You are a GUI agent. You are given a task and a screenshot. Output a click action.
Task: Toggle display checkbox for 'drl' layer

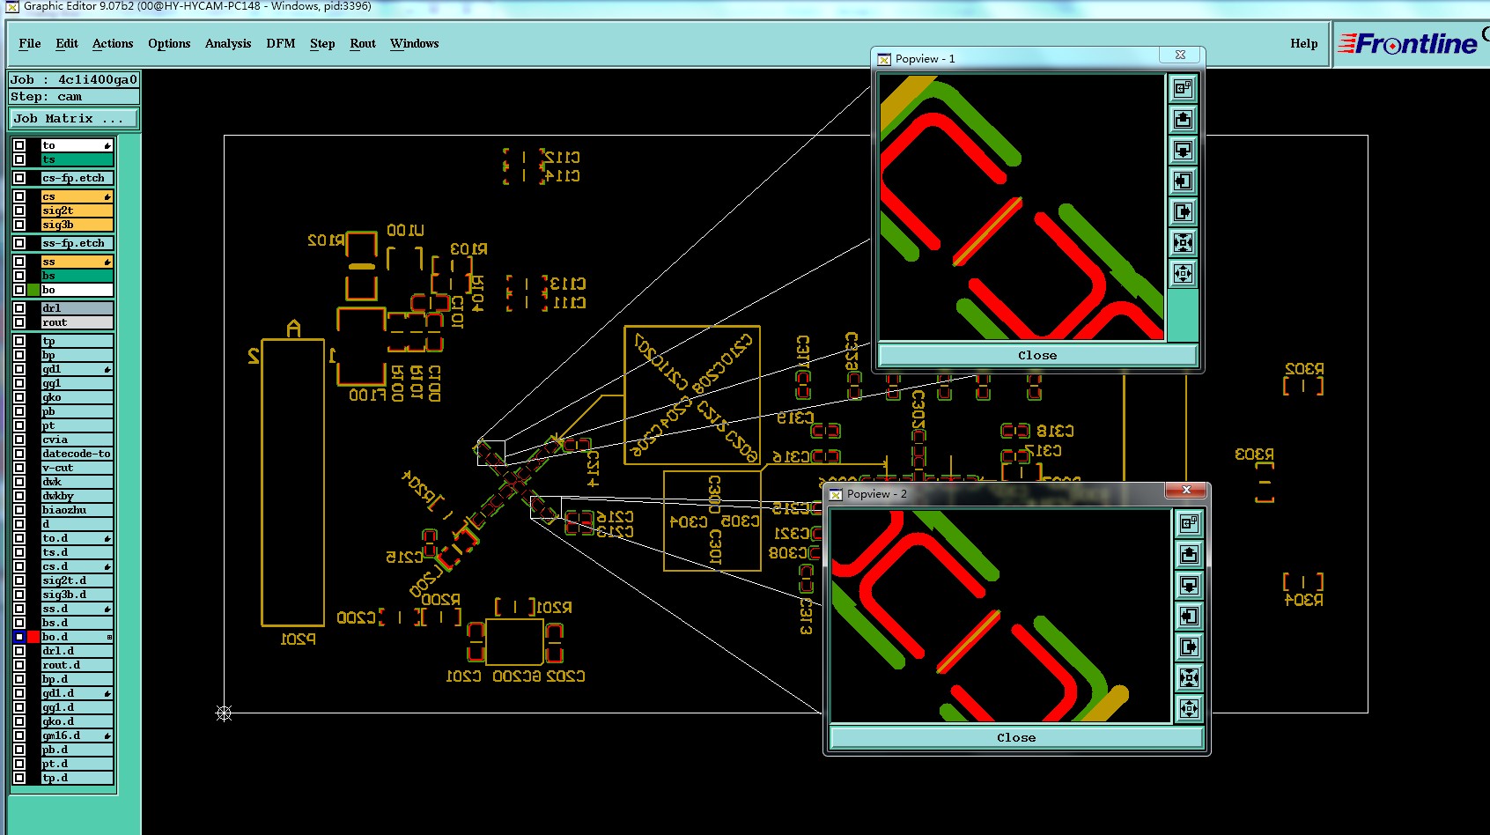[x=19, y=308]
